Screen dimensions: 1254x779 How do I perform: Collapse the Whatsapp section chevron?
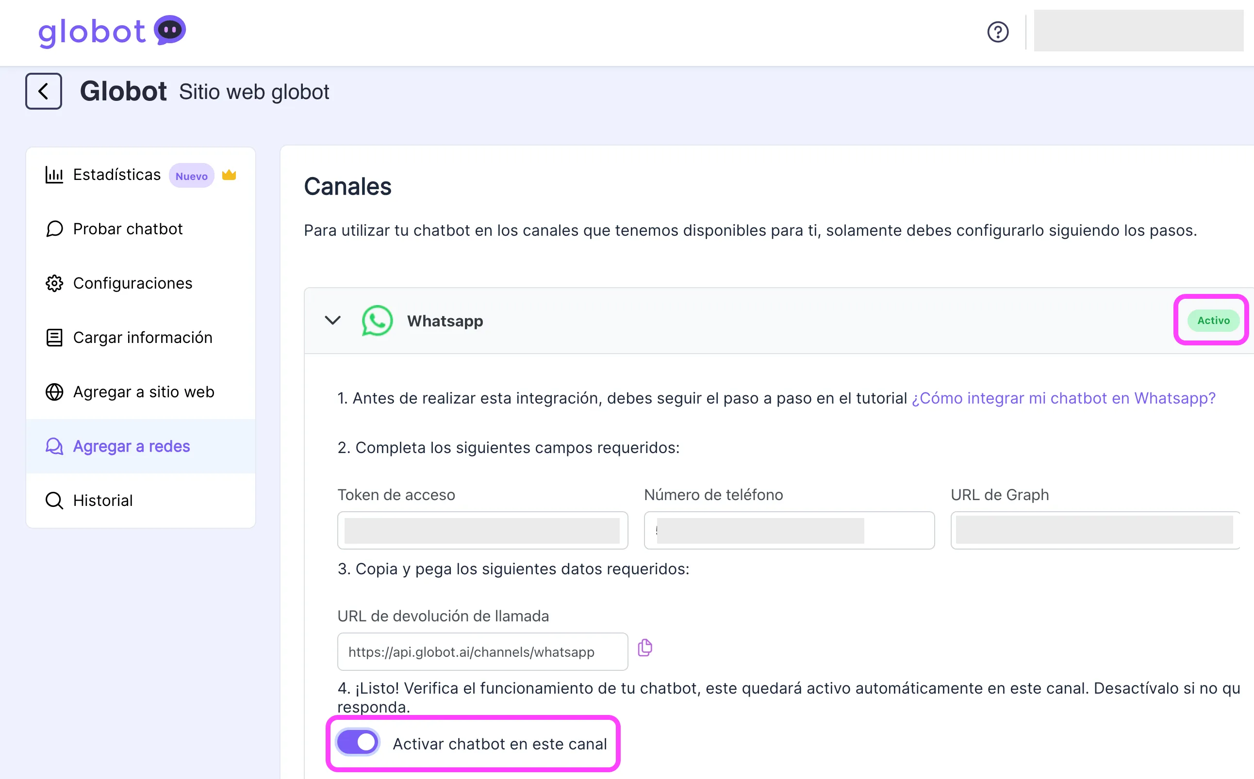[x=332, y=320]
